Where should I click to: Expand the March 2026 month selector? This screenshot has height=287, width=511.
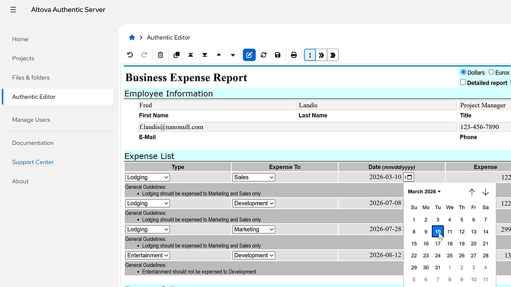(424, 191)
